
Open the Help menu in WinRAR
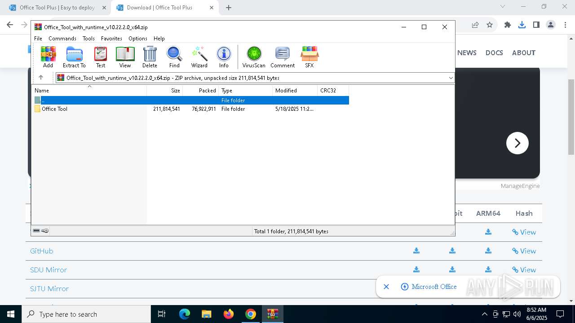pos(159,39)
